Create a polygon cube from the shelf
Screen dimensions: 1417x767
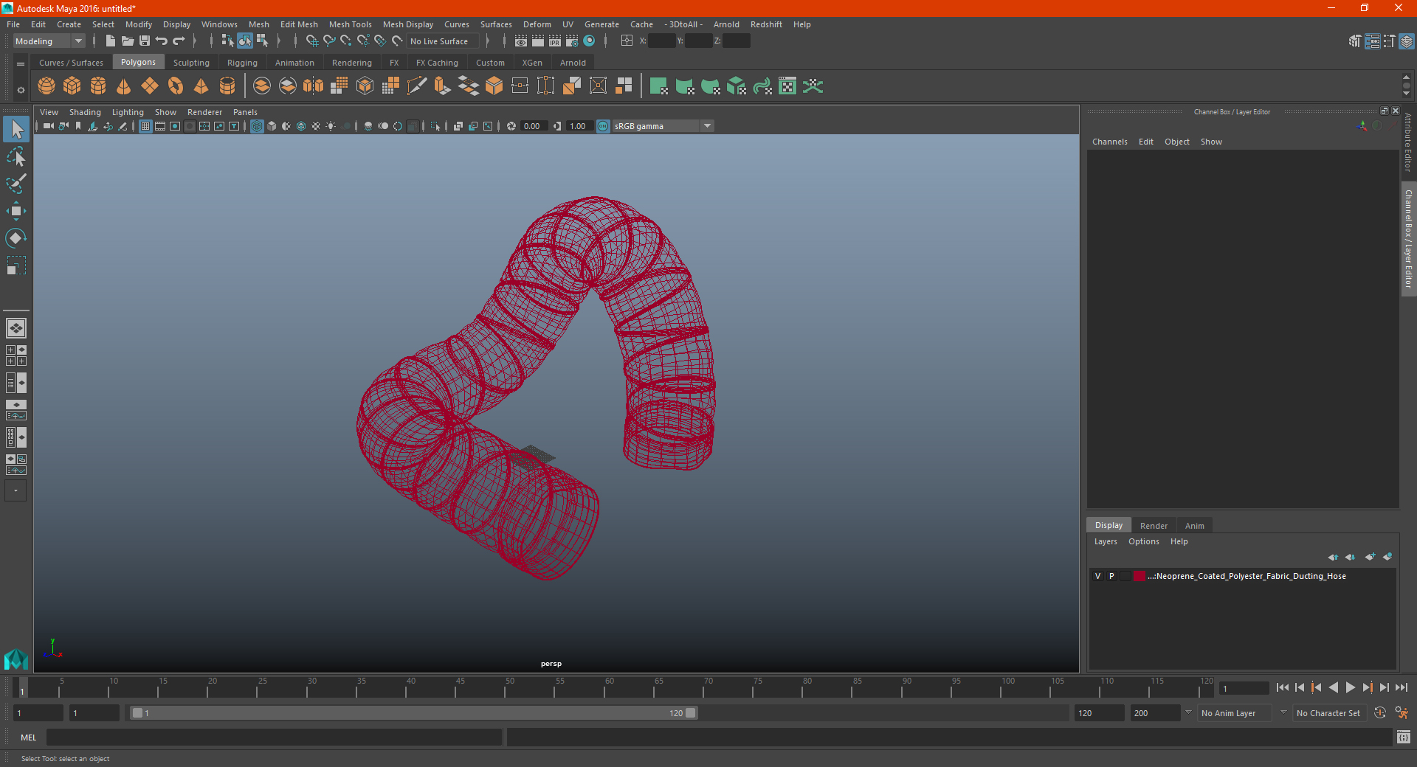pos(72,86)
